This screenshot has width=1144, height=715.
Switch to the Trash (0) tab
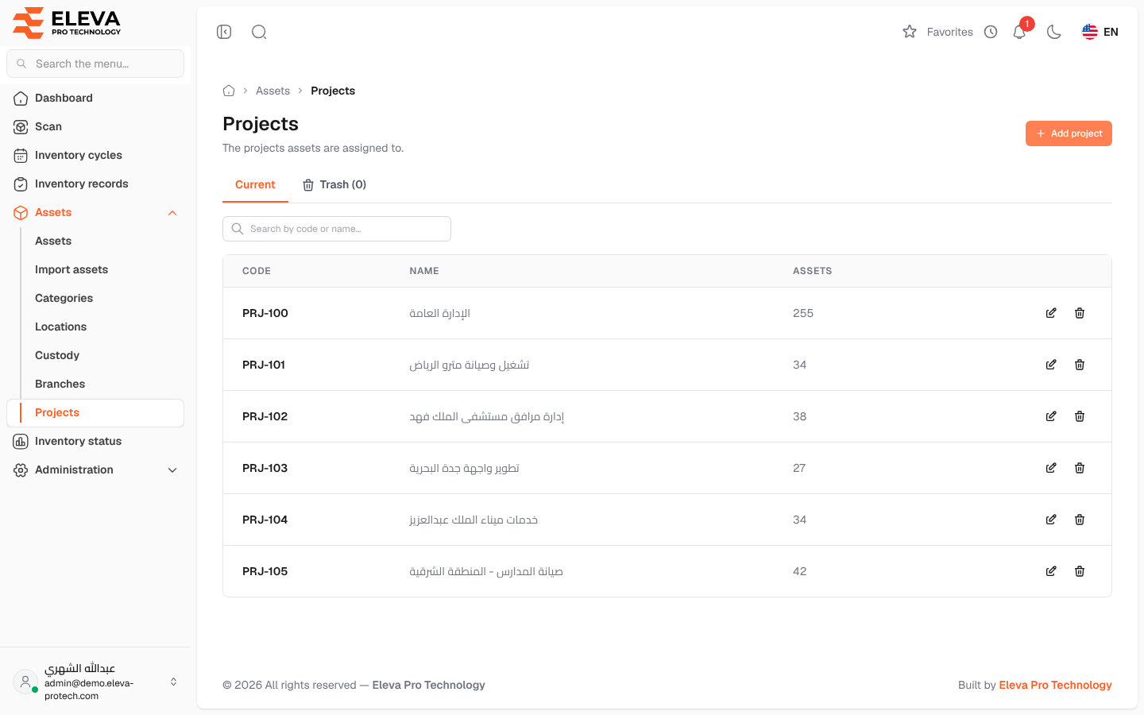coord(334,184)
